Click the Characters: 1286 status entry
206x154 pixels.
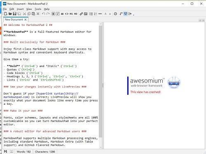click(45, 152)
